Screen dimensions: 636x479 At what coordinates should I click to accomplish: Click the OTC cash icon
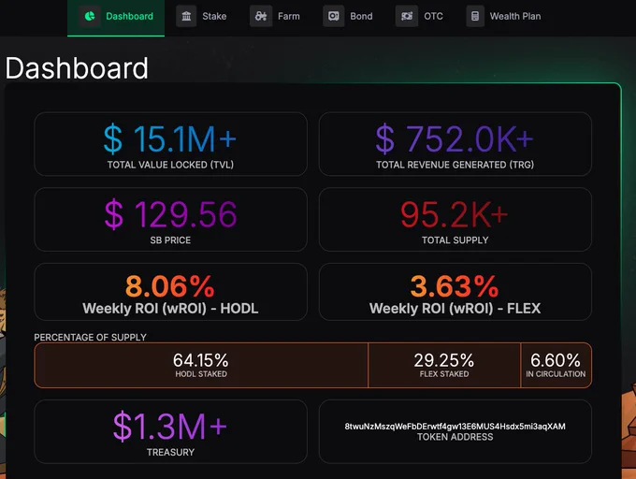pos(407,16)
